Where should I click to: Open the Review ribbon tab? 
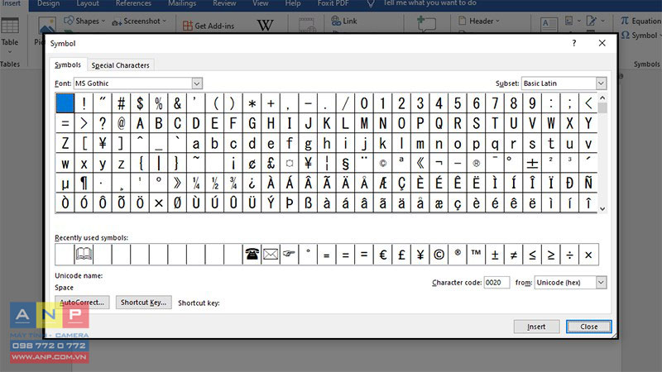click(x=224, y=3)
